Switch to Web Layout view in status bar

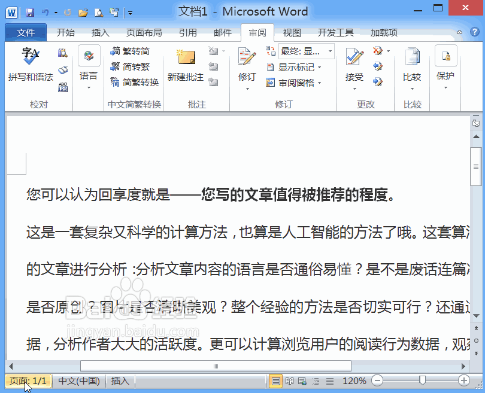click(x=302, y=380)
